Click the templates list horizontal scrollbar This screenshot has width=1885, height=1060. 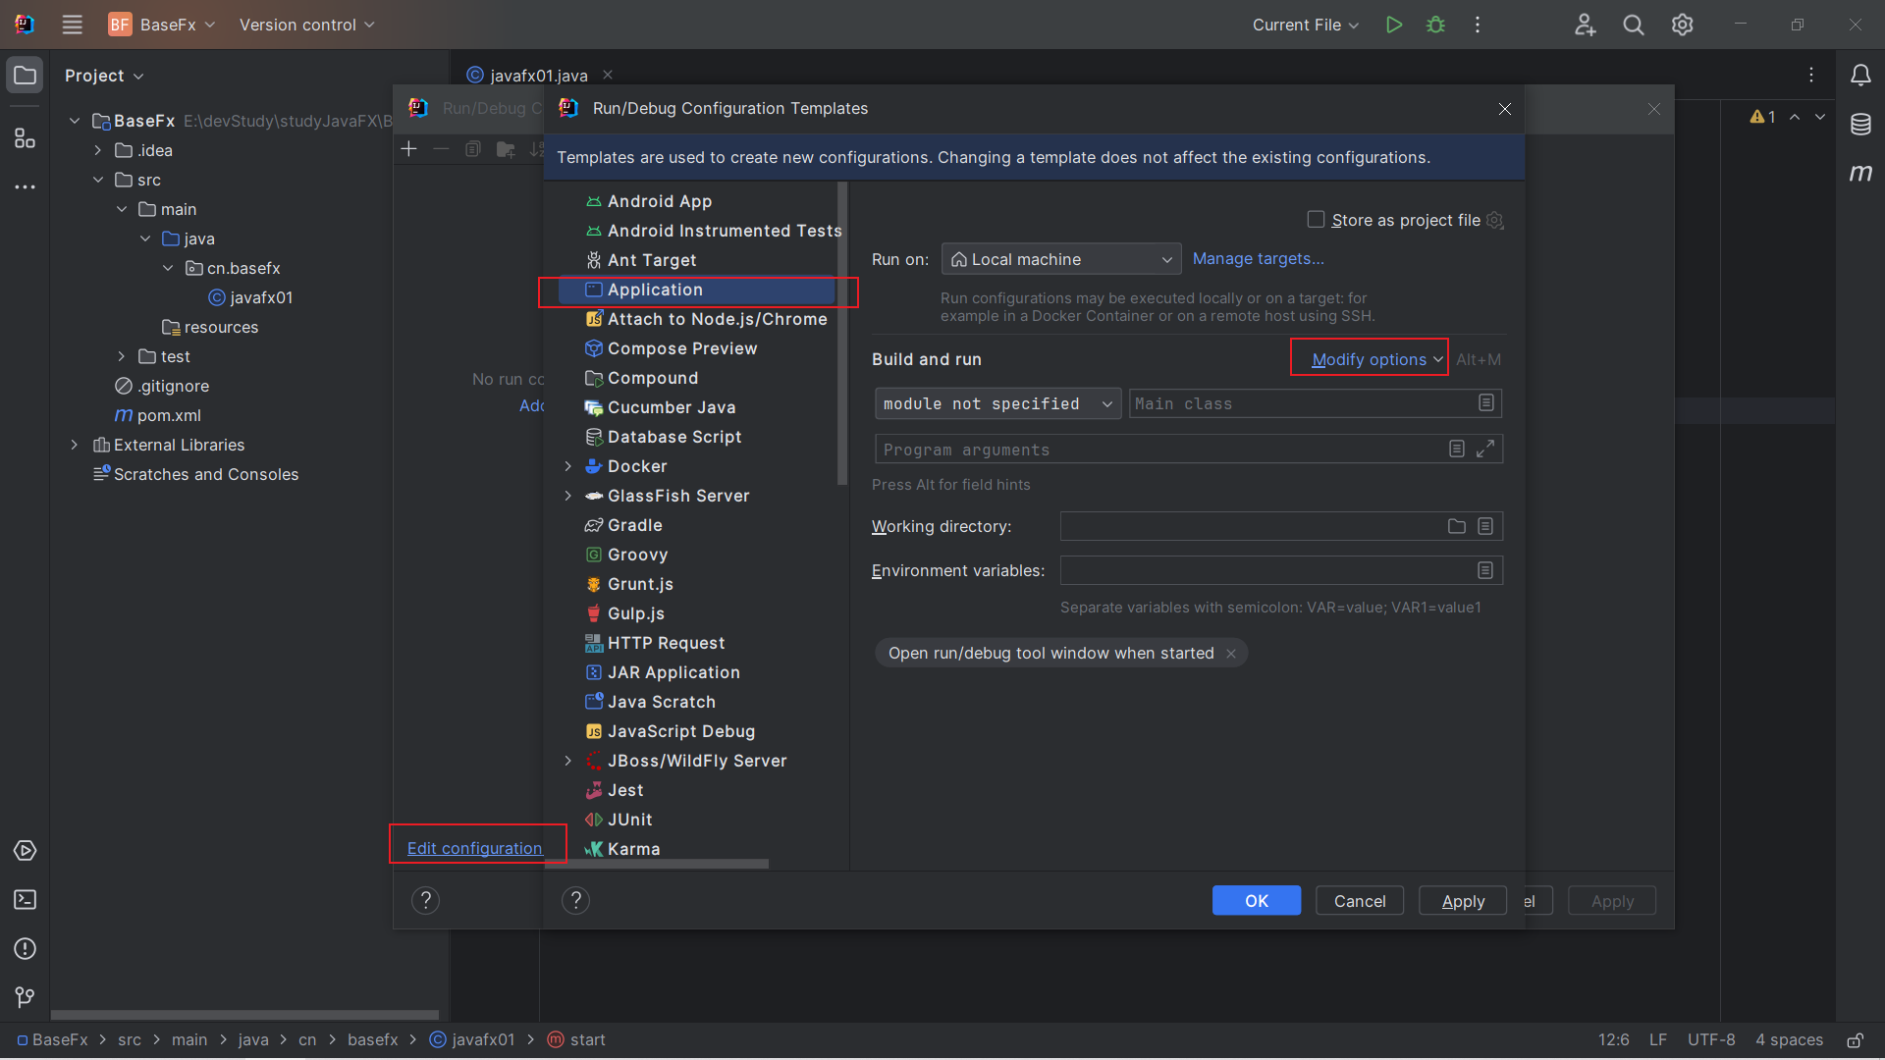[658, 865]
